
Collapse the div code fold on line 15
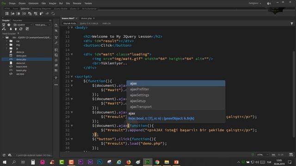tap(72, 54)
